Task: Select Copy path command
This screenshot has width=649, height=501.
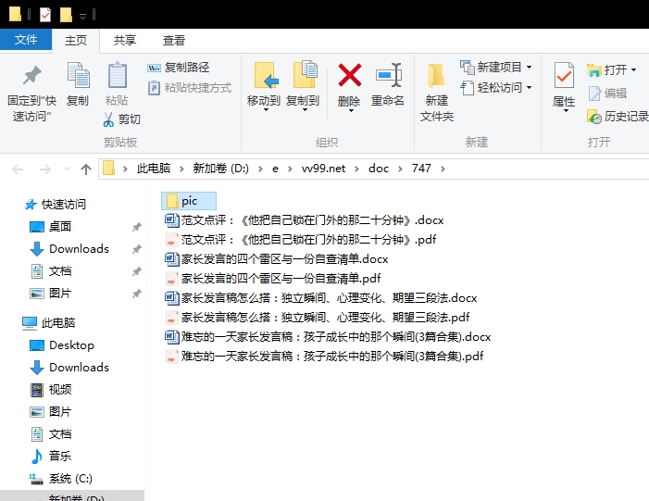Action: [x=179, y=67]
